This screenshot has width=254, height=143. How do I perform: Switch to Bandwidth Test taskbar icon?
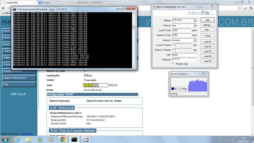click(x=86, y=140)
